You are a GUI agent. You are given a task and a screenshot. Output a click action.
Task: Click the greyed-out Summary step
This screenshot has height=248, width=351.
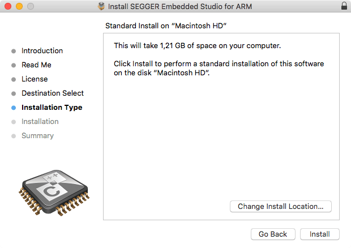37,135
